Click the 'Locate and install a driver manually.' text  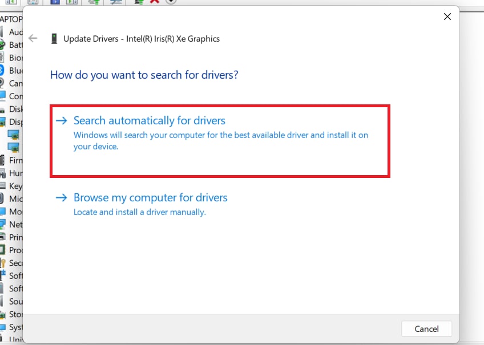coord(139,212)
